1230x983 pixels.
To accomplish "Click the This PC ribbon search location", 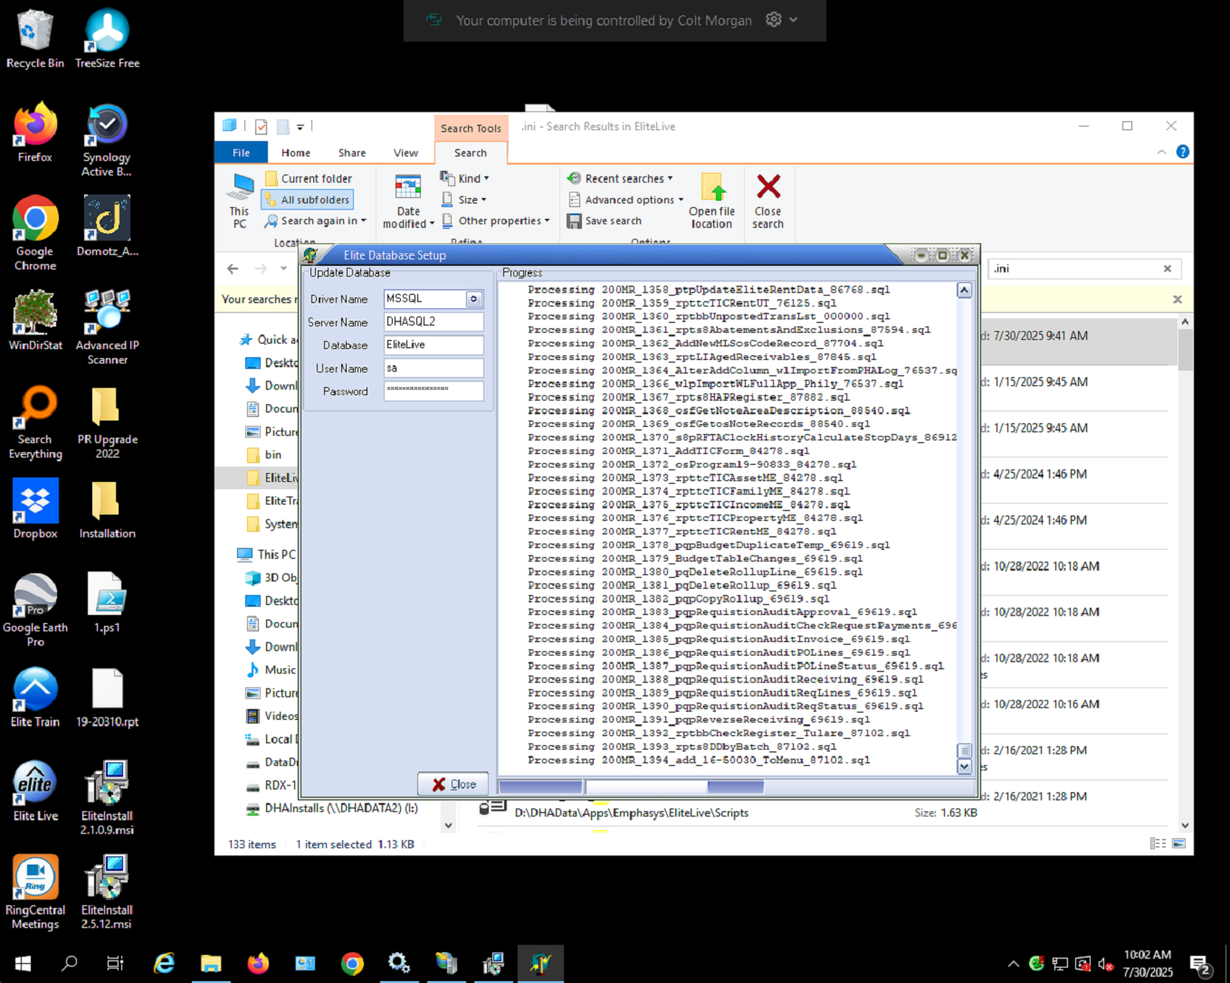I will [240, 201].
